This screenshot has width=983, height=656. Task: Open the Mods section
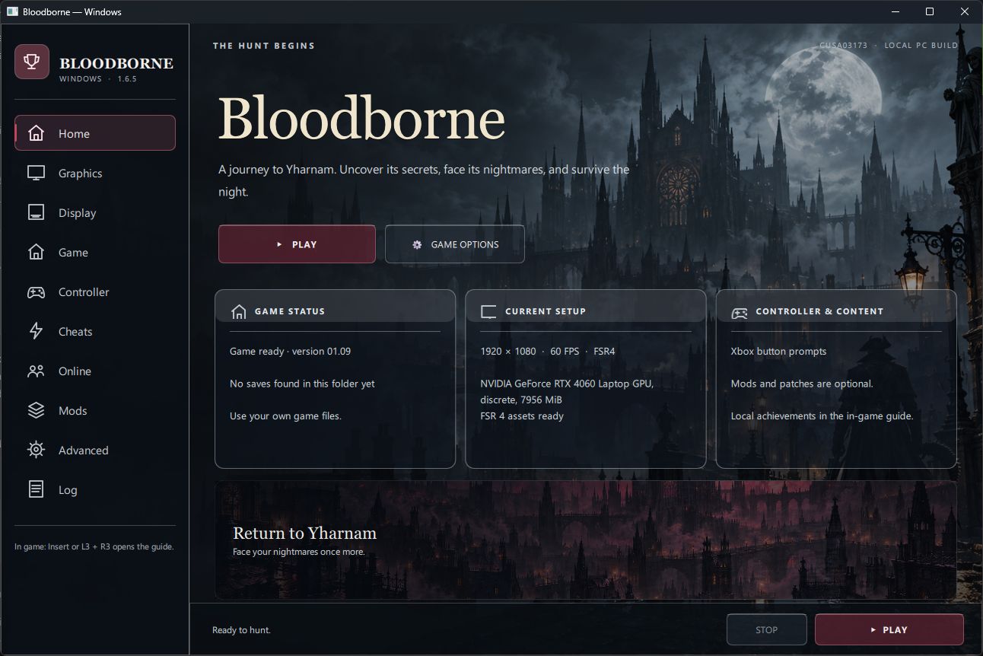(x=95, y=410)
